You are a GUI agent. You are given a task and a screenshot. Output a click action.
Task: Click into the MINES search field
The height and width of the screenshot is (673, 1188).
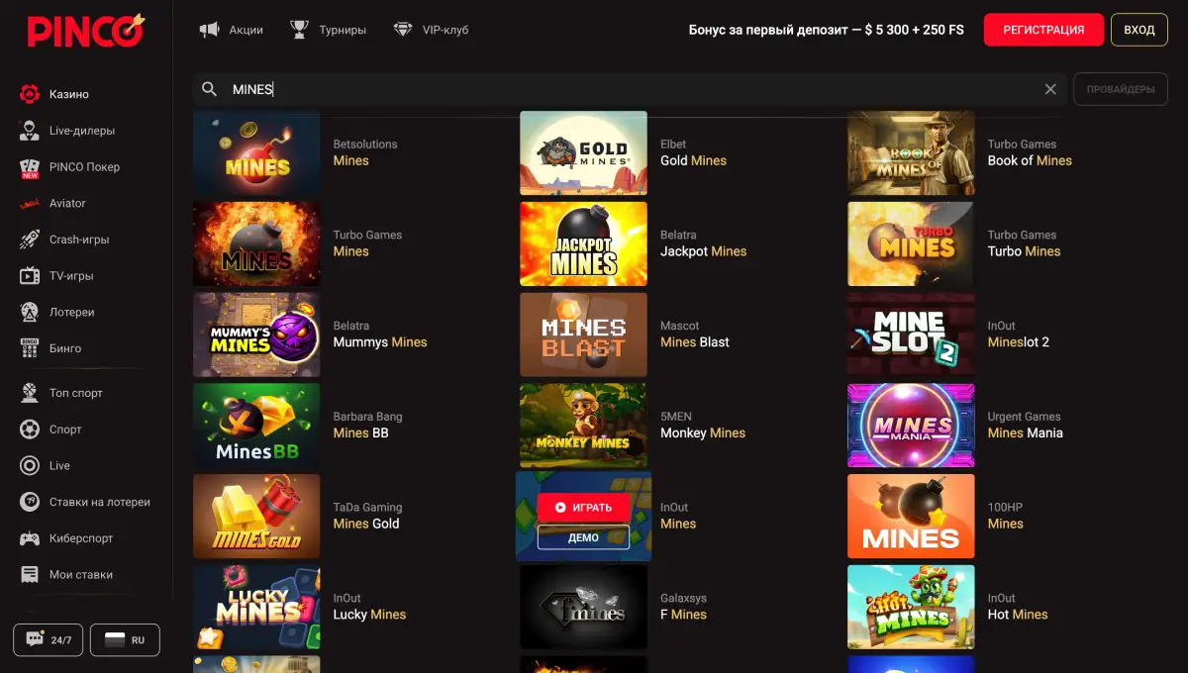634,89
